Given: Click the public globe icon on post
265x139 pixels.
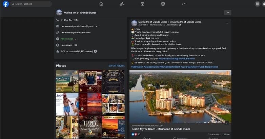Looking at the screenshot, I should click(180, 25).
